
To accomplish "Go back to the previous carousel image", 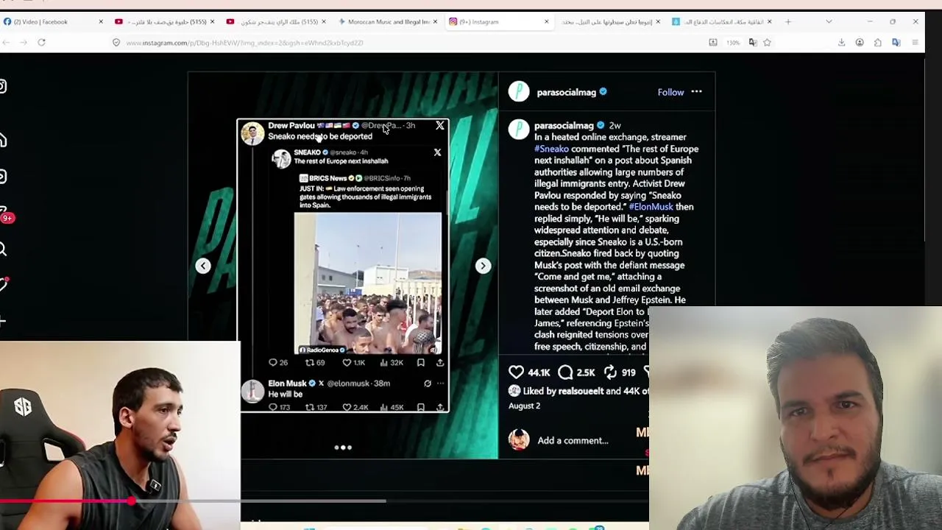I will coord(203,266).
